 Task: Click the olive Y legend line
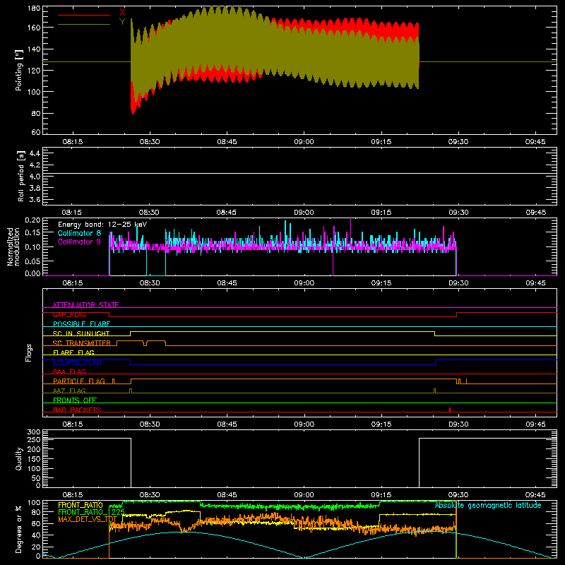click(84, 24)
